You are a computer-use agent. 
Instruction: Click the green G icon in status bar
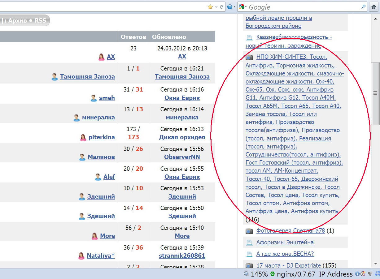point(273,274)
